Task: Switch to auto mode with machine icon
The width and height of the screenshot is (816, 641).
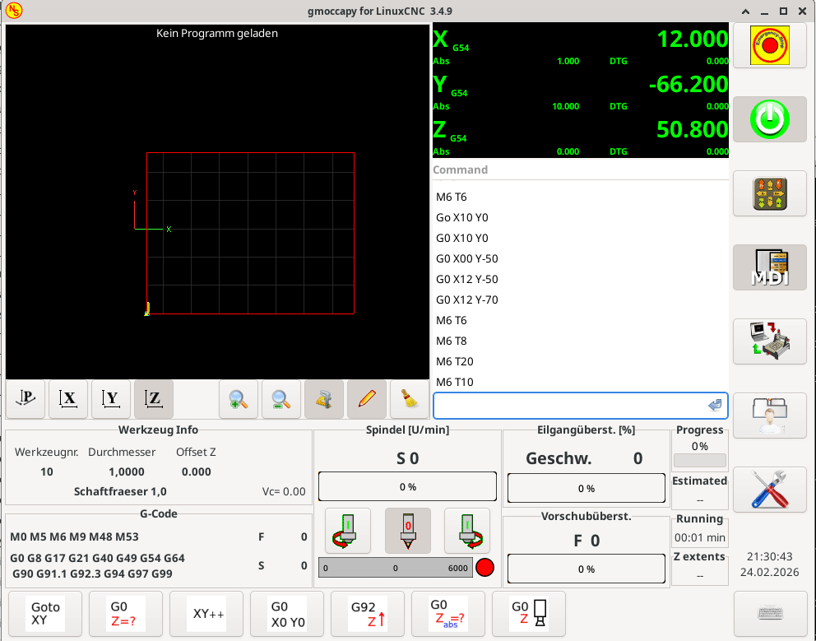Action: tap(769, 341)
